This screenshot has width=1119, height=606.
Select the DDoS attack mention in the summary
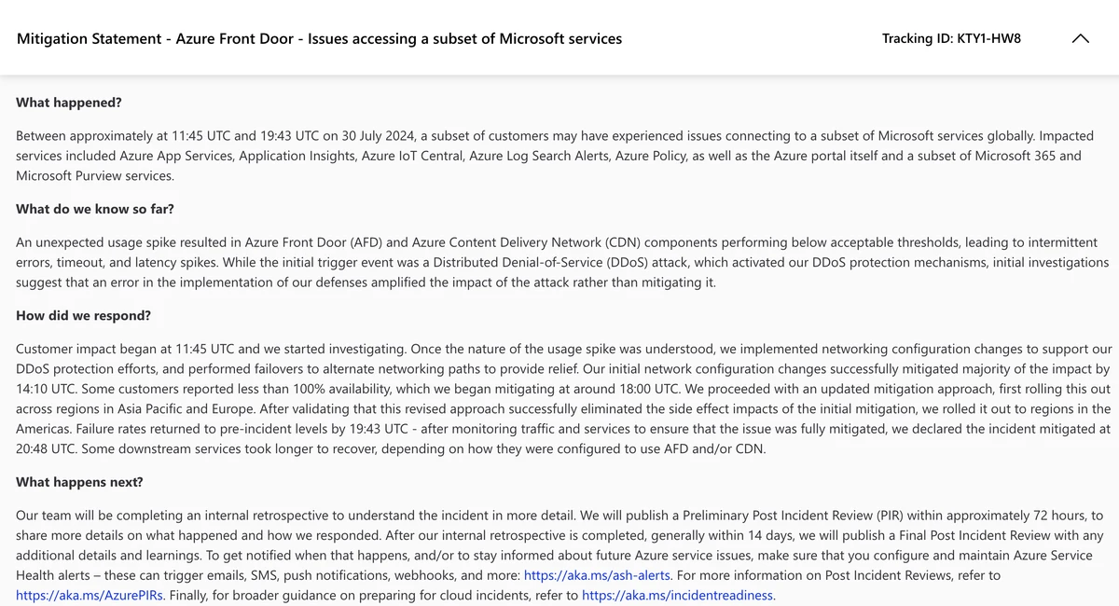[538, 262]
